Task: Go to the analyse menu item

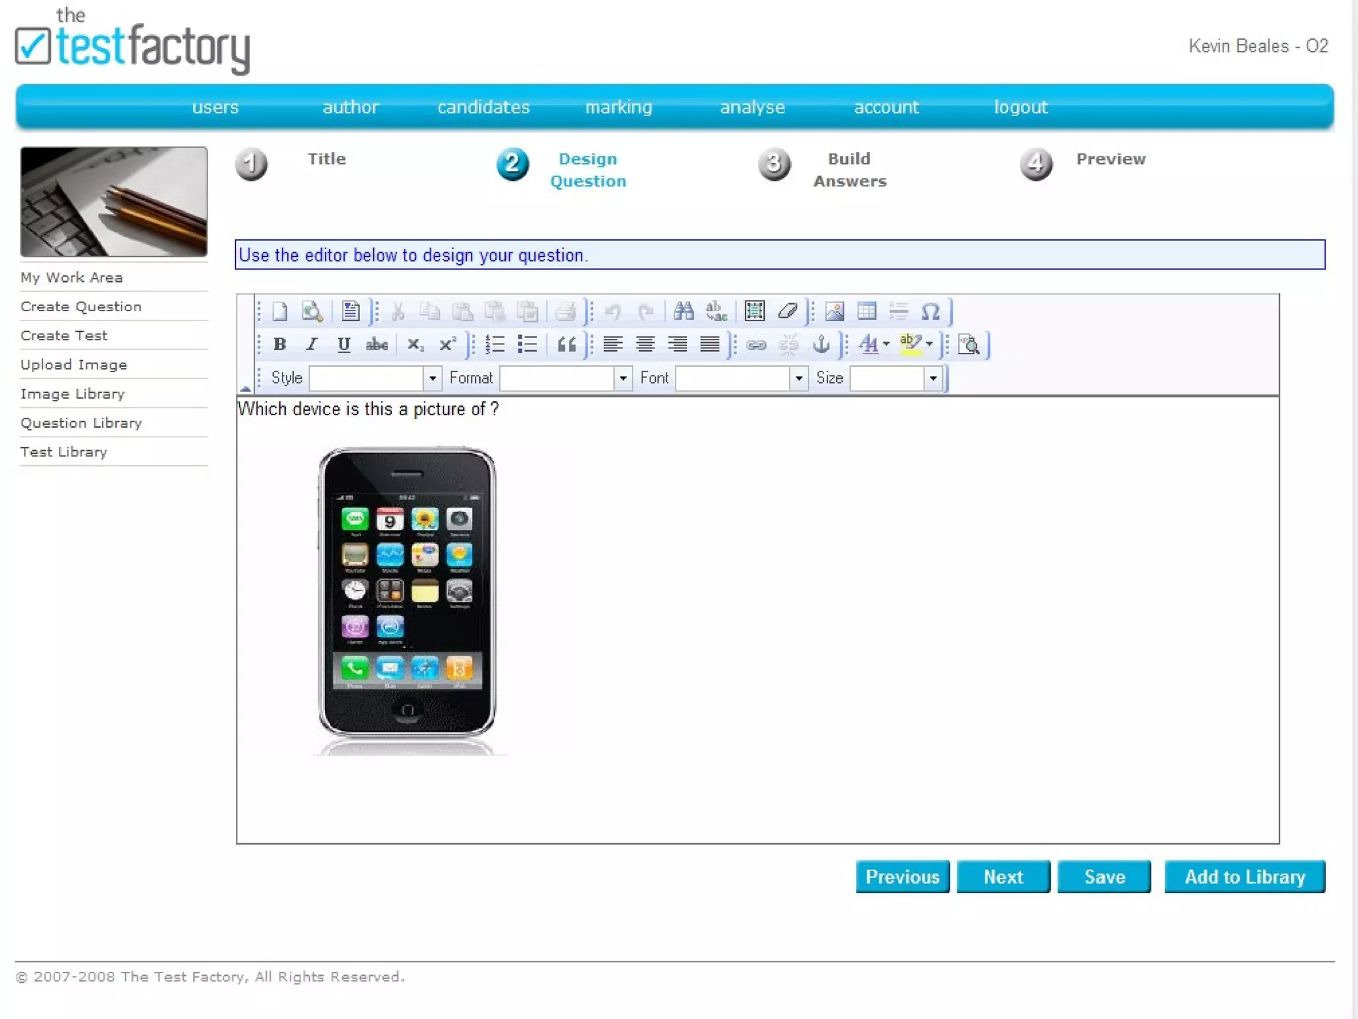Action: 752,107
